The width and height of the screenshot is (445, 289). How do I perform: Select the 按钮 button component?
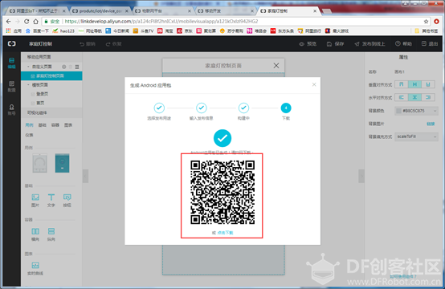click(67, 200)
